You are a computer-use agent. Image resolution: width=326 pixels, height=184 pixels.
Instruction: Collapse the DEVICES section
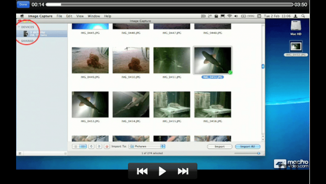19,27
